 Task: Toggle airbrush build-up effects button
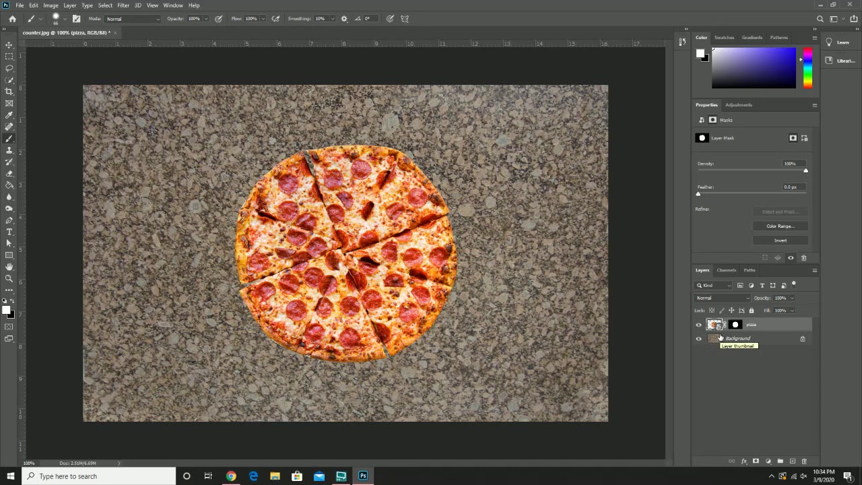pyautogui.click(x=275, y=19)
